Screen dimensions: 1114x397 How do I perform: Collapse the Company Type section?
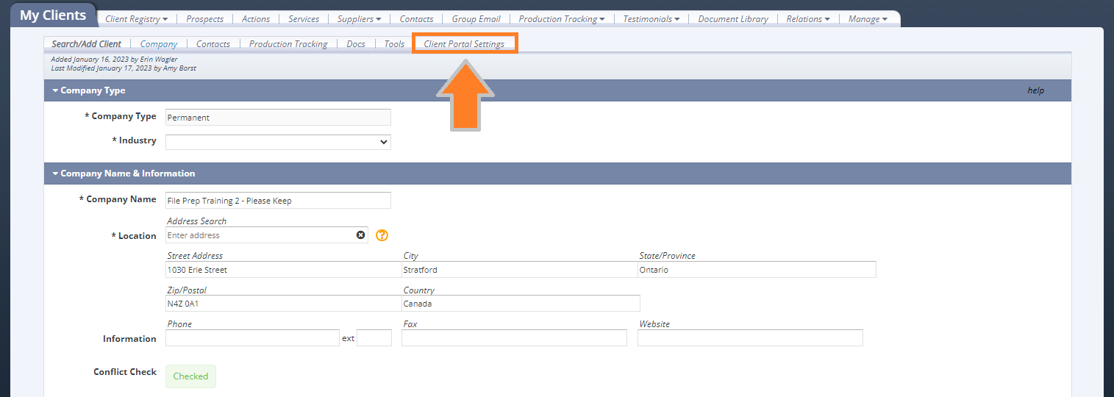pyautogui.click(x=55, y=90)
